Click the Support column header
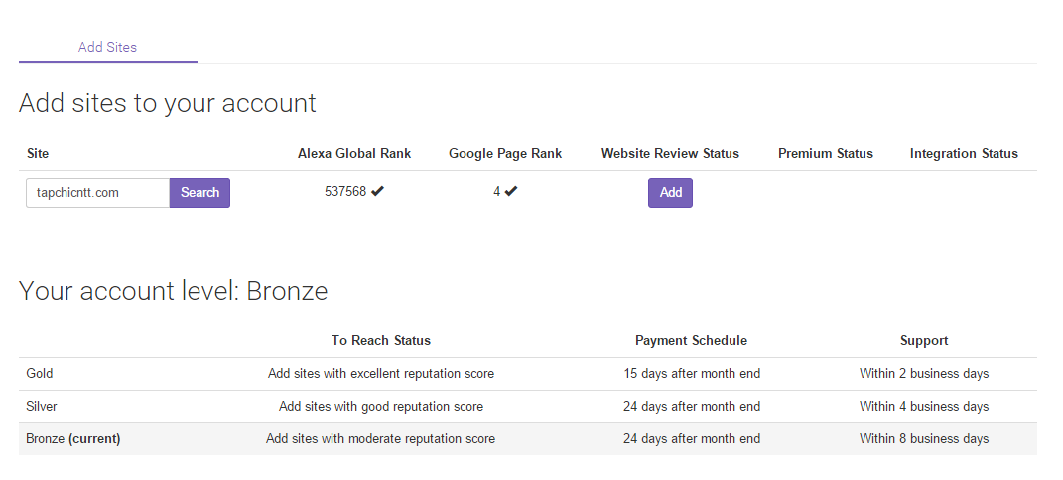 [923, 340]
